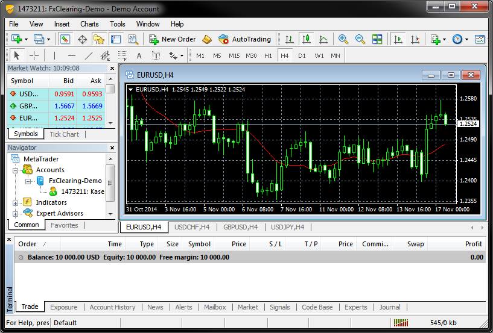This screenshot has width=493, height=333.
Task: Switch to the Account History tab
Action: click(112, 307)
